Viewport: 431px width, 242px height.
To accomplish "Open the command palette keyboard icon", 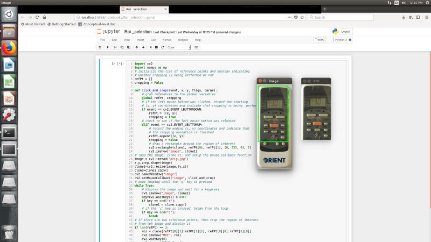I will (196, 47).
